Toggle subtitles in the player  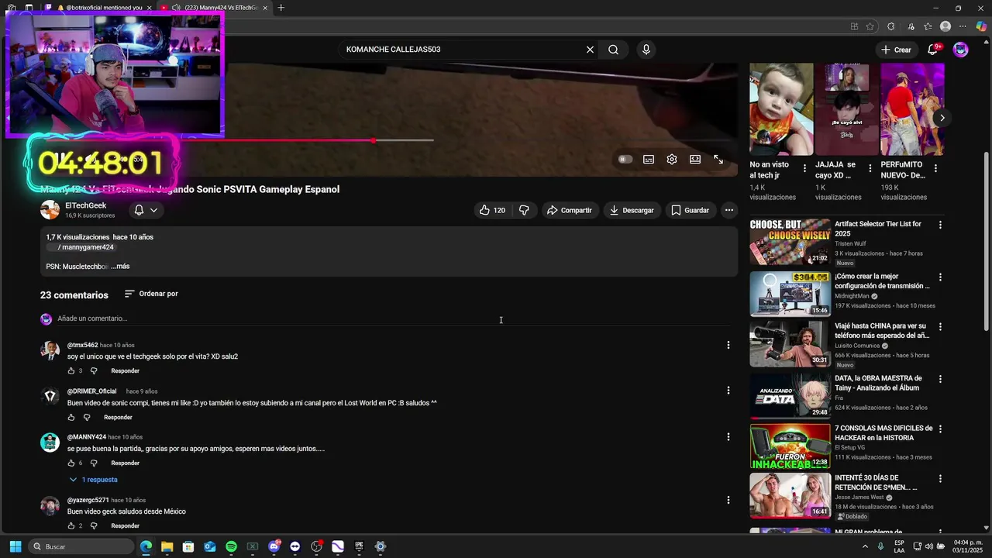(649, 159)
